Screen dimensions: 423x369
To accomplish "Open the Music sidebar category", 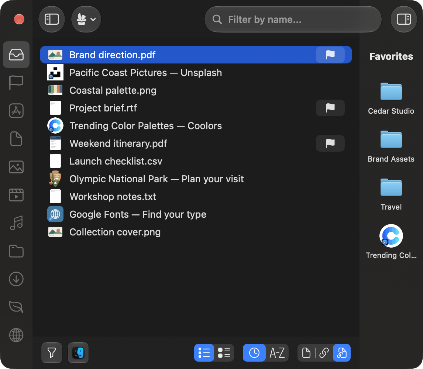I will [x=16, y=223].
